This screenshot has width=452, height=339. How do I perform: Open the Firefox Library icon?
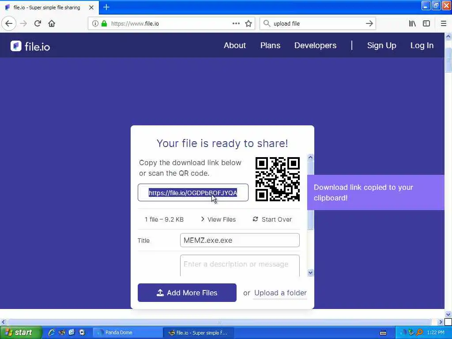[412, 23]
